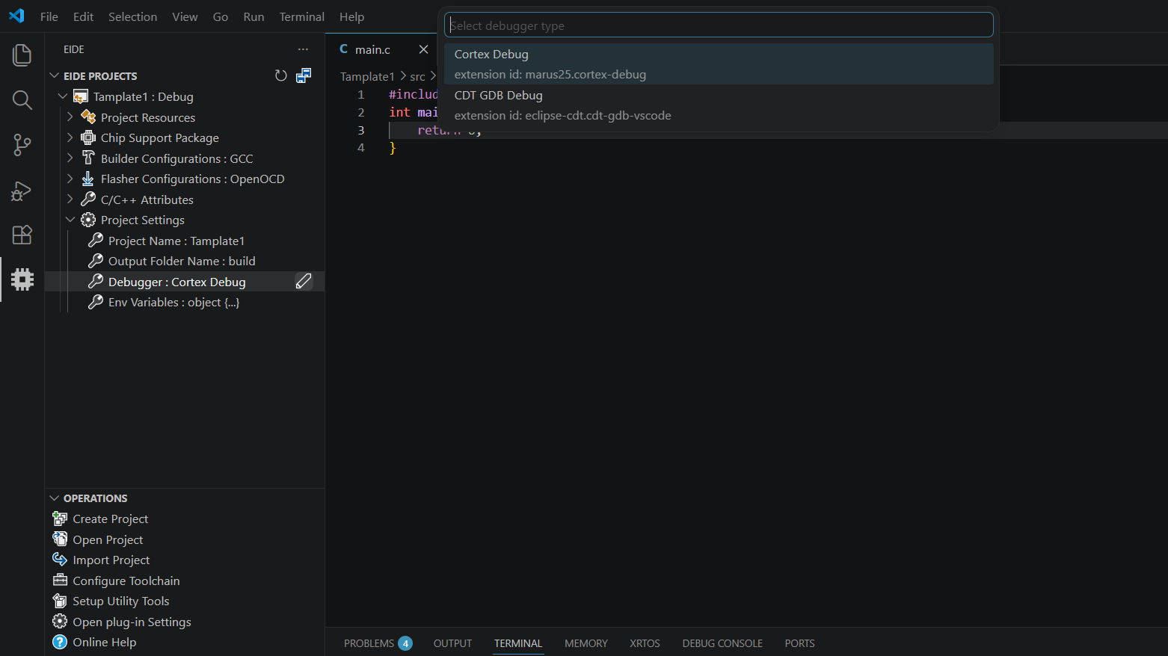This screenshot has width=1168, height=656.
Task: Open the Search view in activity bar
Action: pos(22,100)
